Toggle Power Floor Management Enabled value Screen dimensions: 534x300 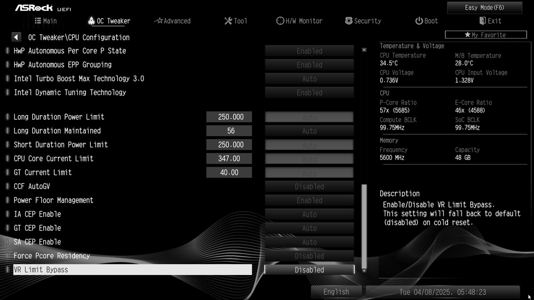pos(309,201)
